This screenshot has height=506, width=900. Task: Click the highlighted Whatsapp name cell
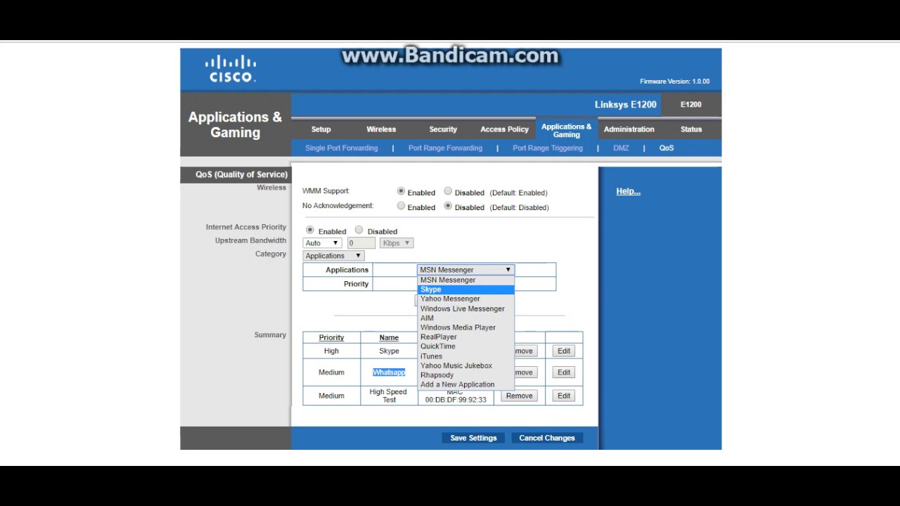pos(389,372)
